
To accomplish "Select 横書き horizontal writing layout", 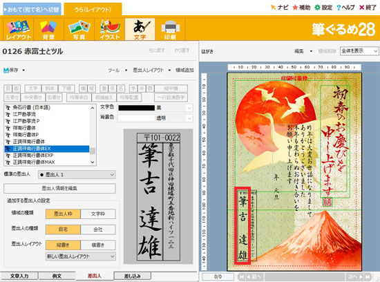I will coord(98,245).
